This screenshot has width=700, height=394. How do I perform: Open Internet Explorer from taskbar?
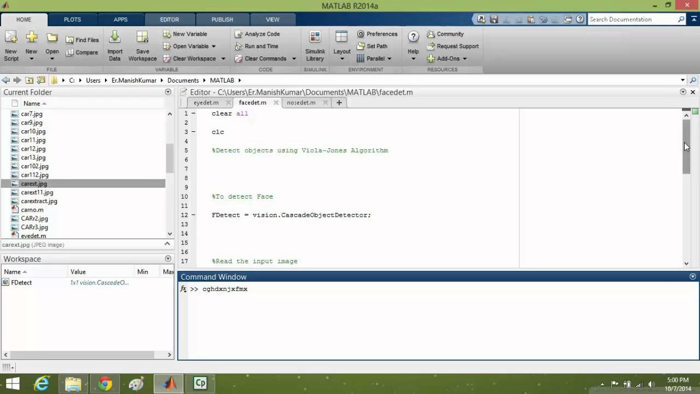(42, 383)
